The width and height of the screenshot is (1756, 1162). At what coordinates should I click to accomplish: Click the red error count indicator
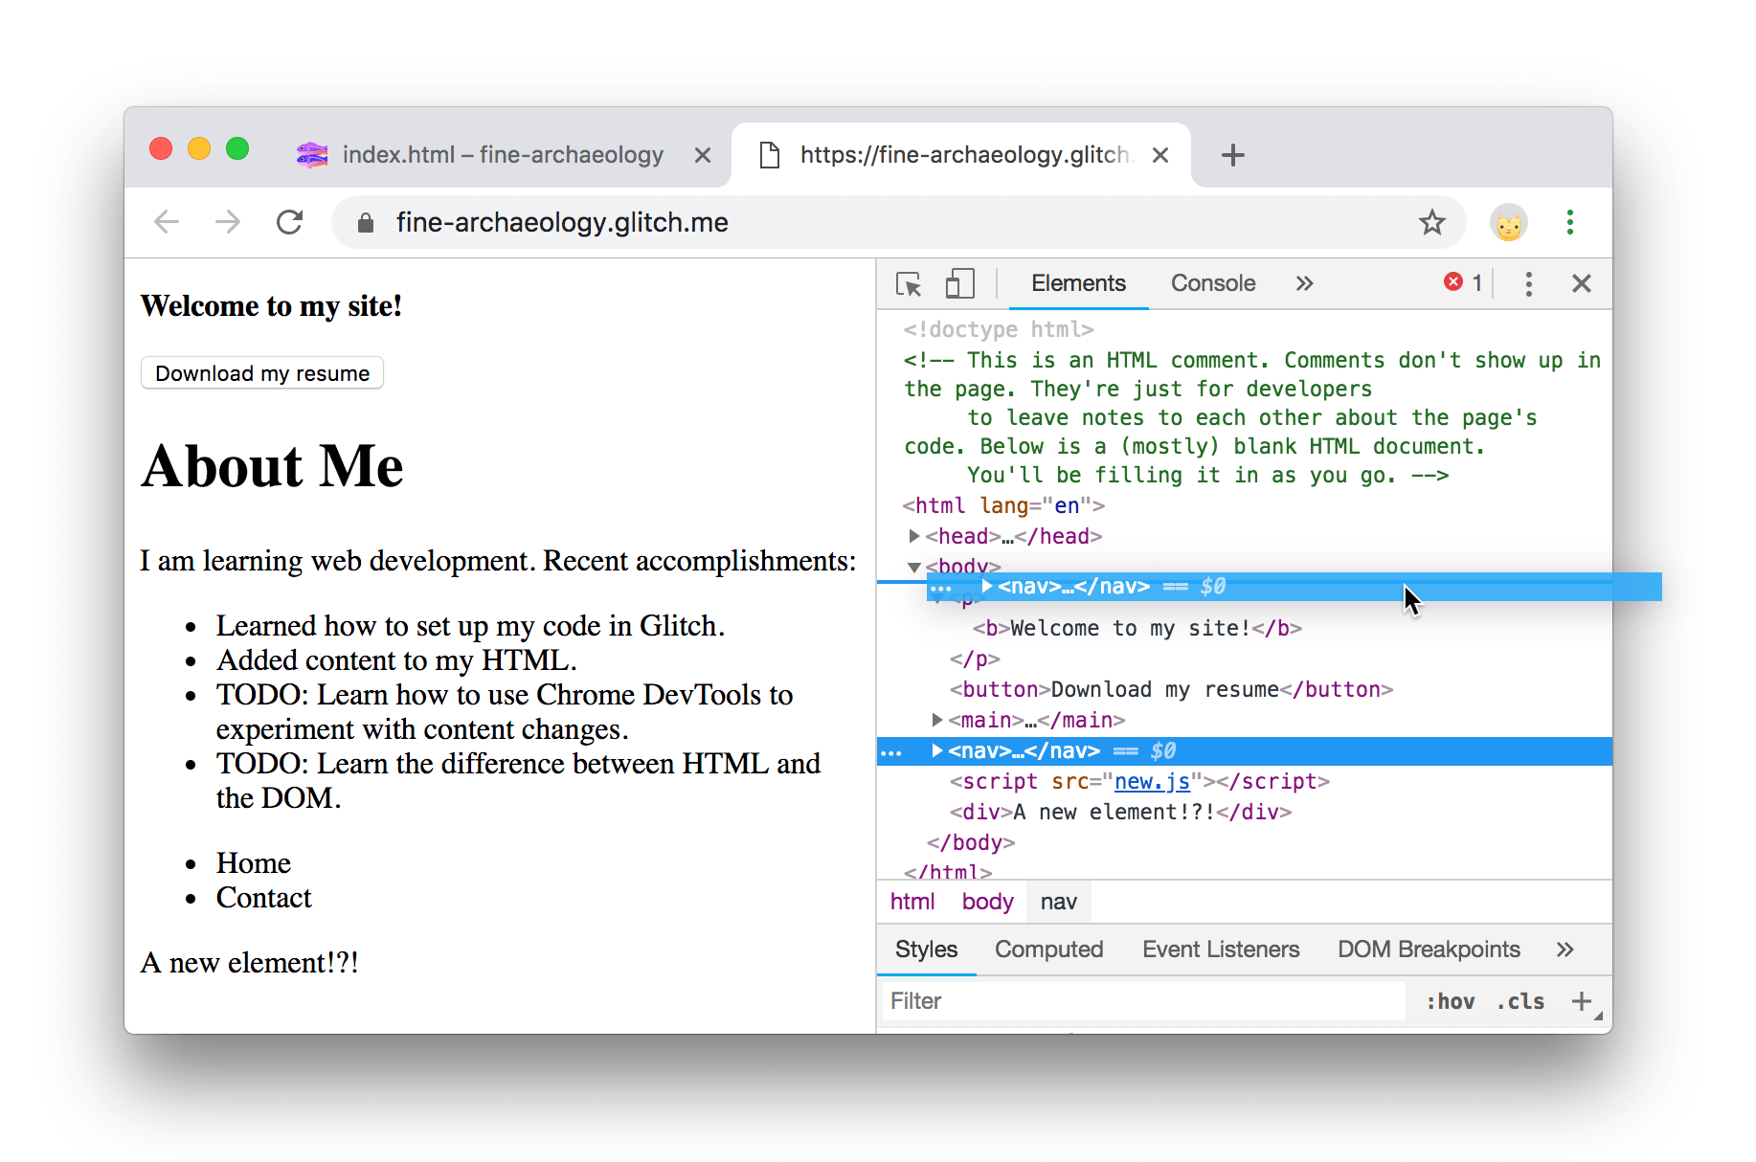point(1463,282)
